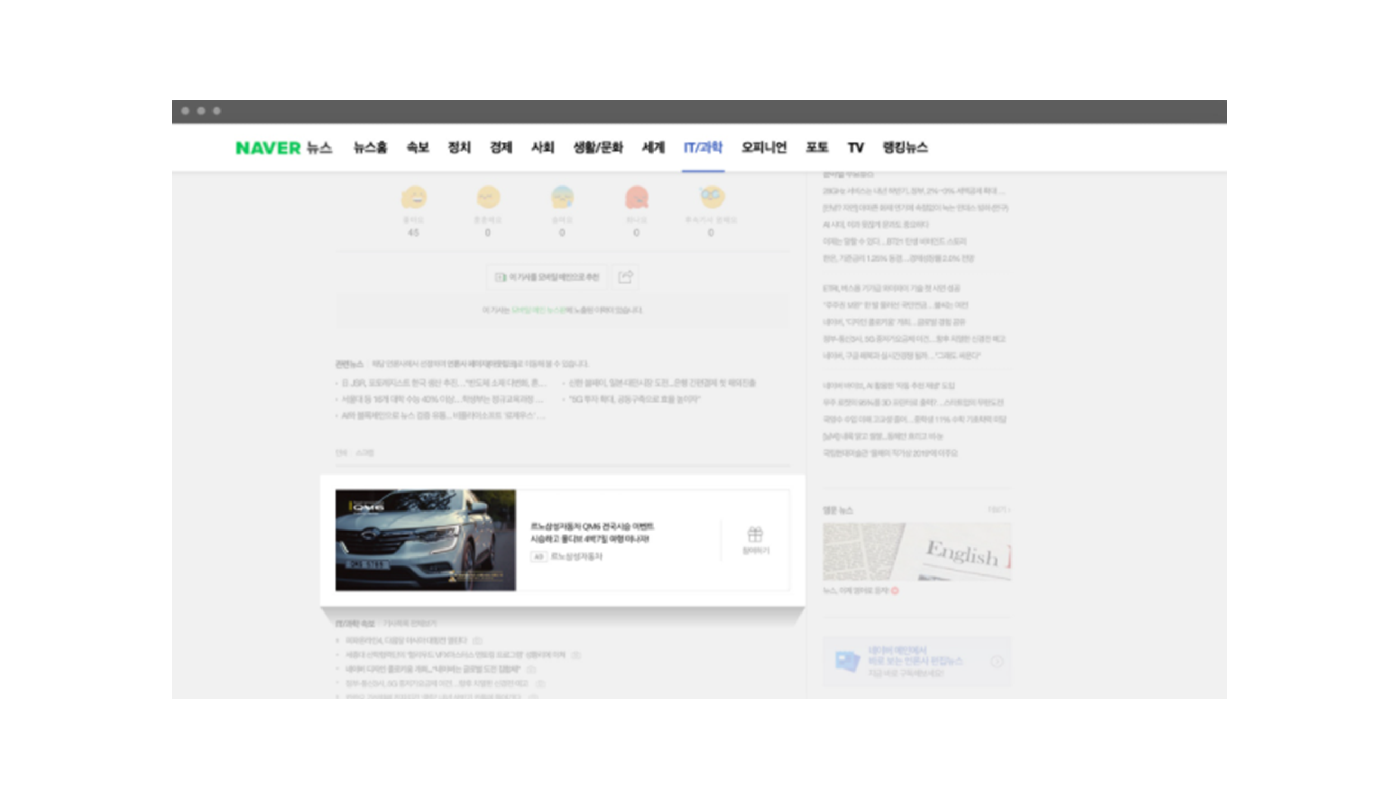Select the highlighted IT/과학 tab
This screenshot has width=1399, height=799.
click(x=703, y=147)
